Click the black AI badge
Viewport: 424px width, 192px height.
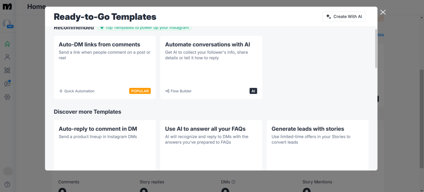[x=253, y=91]
